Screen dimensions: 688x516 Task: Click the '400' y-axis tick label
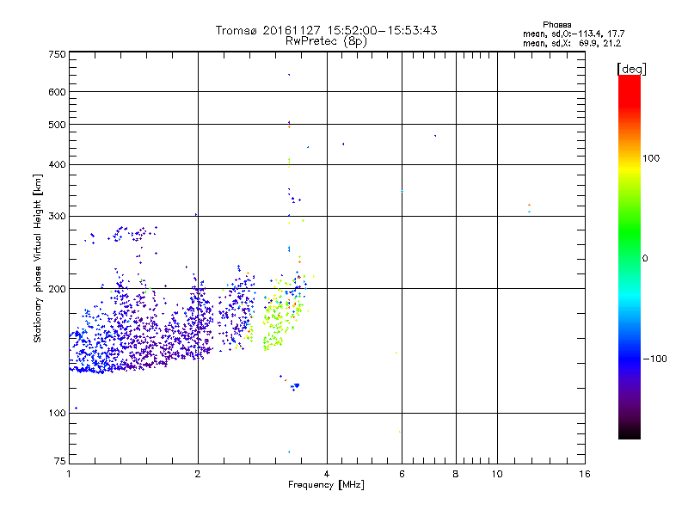click(x=57, y=165)
